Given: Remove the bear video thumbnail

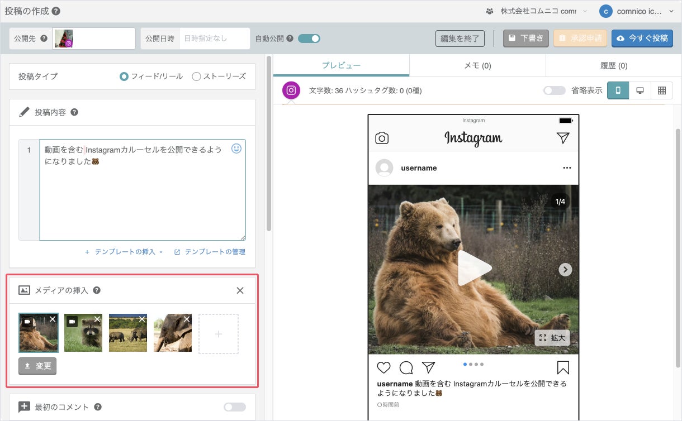Looking at the screenshot, I should (53, 319).
